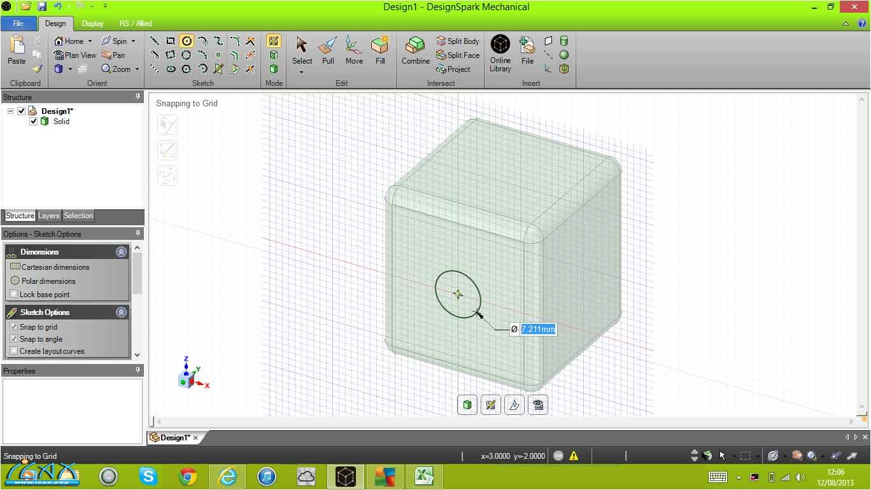Switch to the Display ribbon tab

(x=92, y=24)
